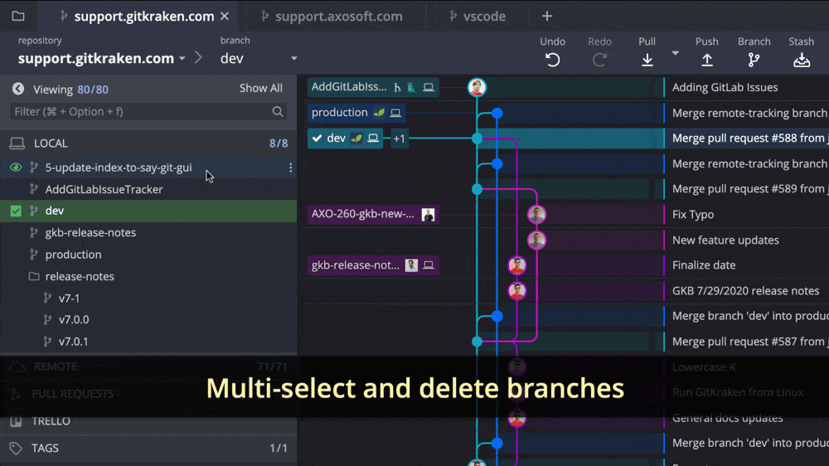Click the Trello icon in sidebar
The height and width of the screenshot is (466, 829).
[x=16, y=421]
